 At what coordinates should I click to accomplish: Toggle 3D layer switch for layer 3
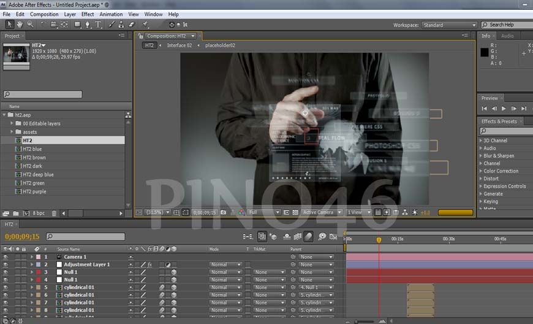(174, 272)
